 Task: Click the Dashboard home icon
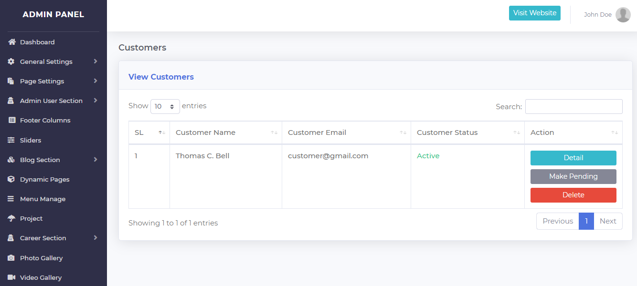tap(12, 42)
